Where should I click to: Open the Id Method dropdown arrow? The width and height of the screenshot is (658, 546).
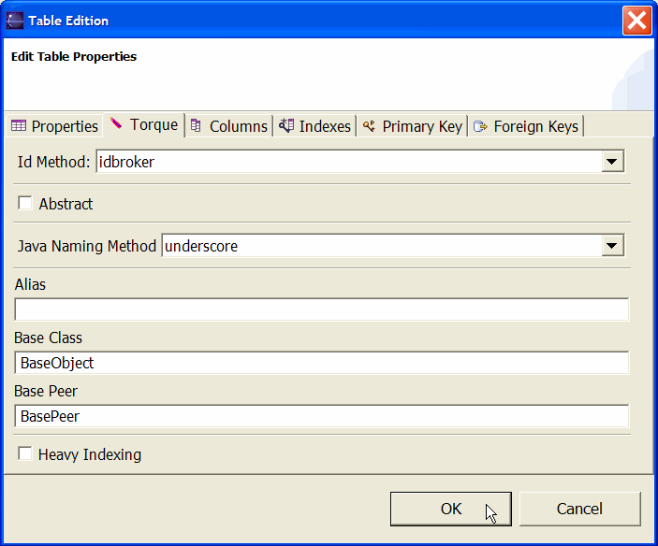click(612, 162)
